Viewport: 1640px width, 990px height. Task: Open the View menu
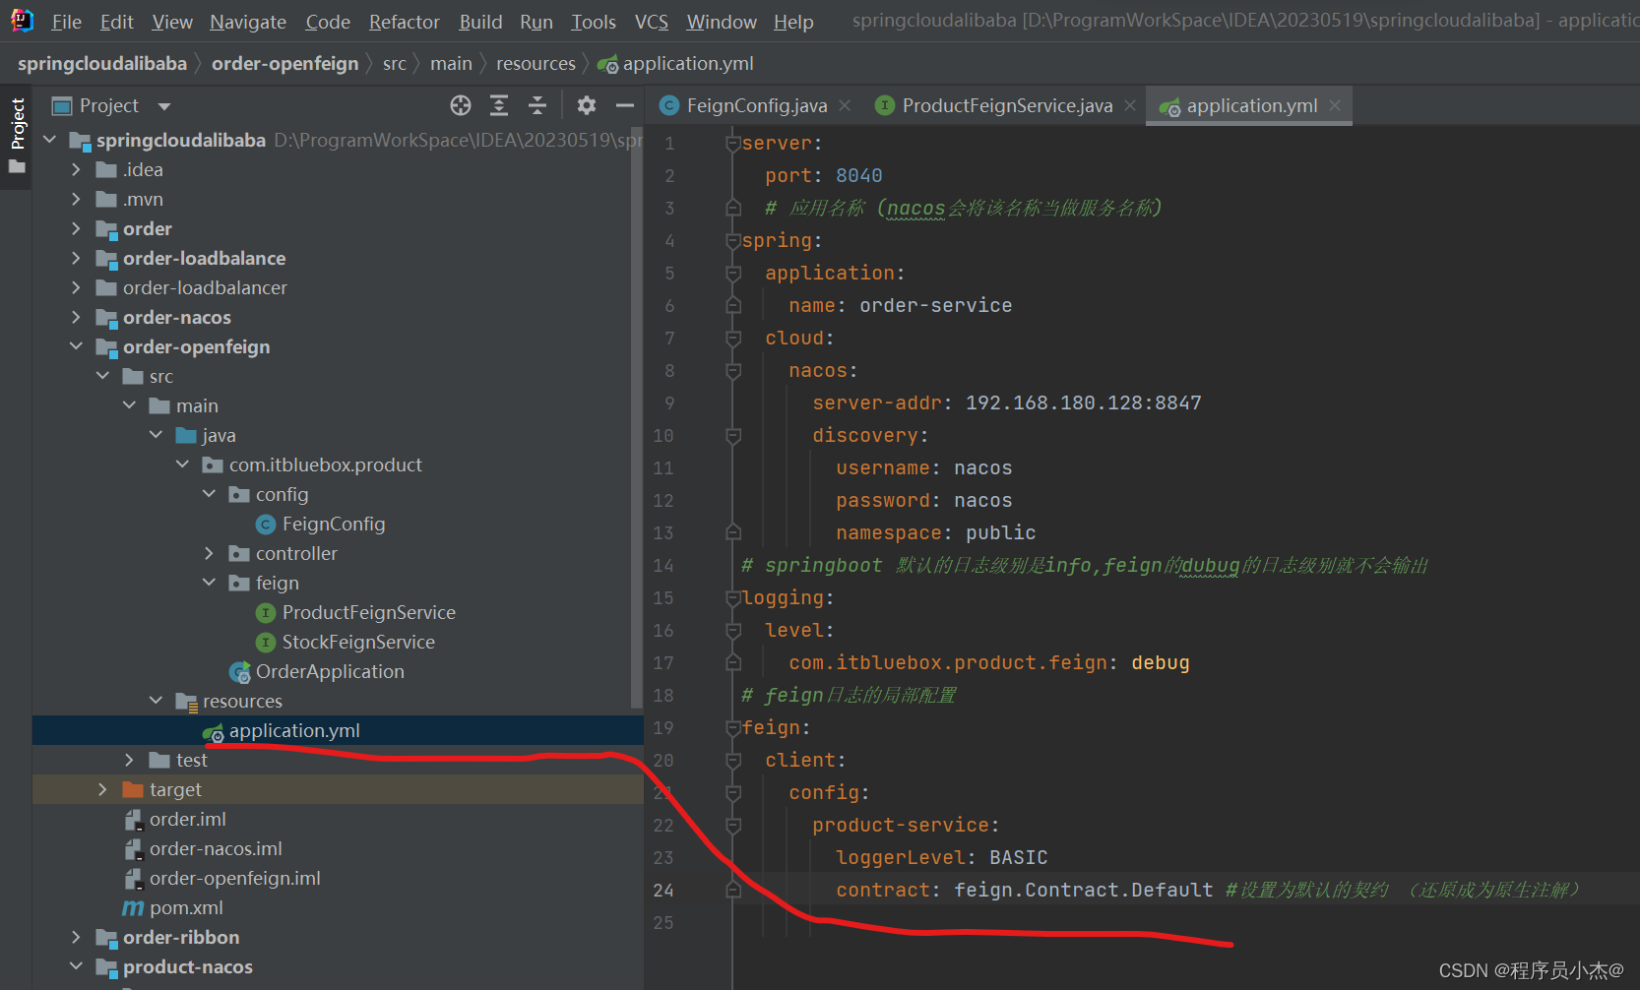tap(172, 22)
